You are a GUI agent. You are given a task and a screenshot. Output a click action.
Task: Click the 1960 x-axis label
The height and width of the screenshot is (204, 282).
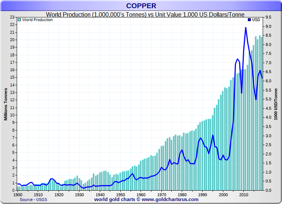click(141, 195)
